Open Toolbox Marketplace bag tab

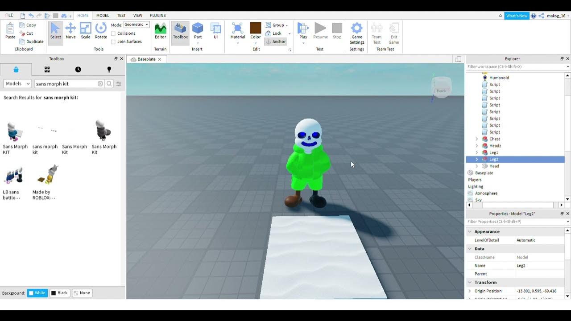[x=16, y=70]
